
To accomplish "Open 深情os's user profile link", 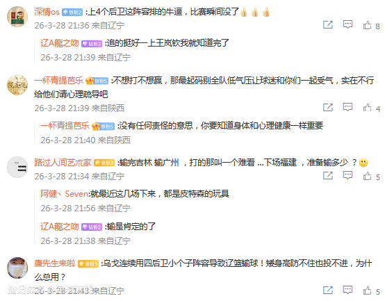I will 47,12.
